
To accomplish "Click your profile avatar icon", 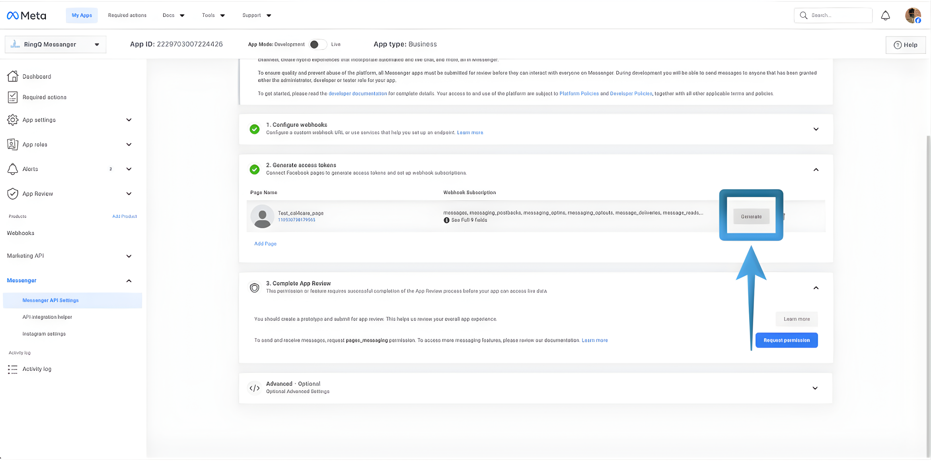I will point(913,15).
